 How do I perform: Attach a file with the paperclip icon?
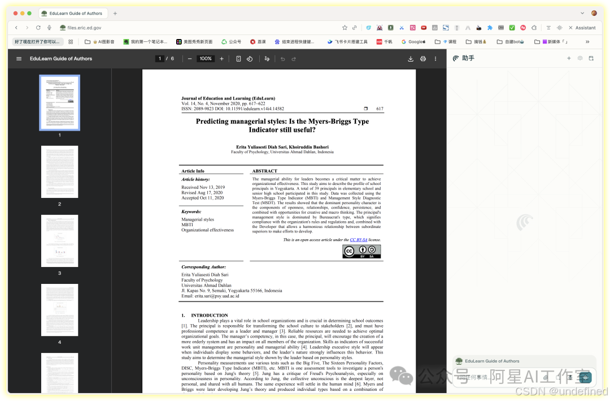546,377
